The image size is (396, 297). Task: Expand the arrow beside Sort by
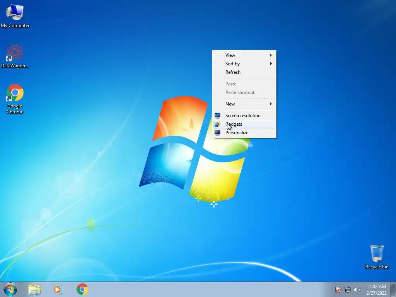(x=271, y=64)
